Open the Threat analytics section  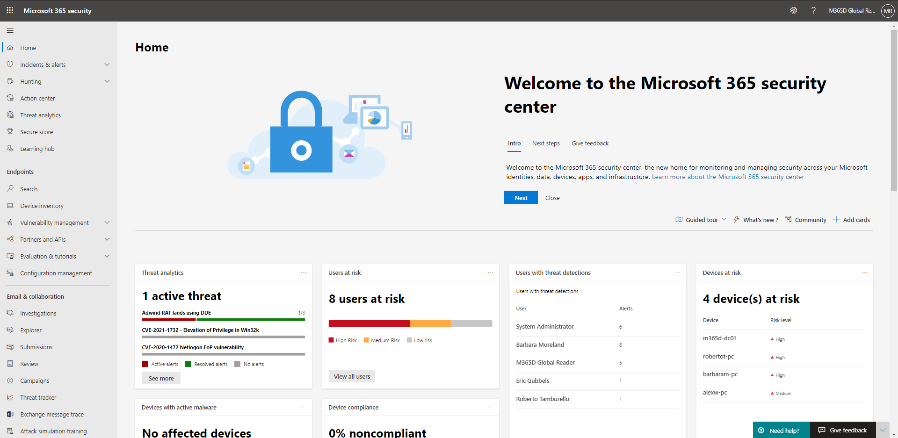[40, 115]
